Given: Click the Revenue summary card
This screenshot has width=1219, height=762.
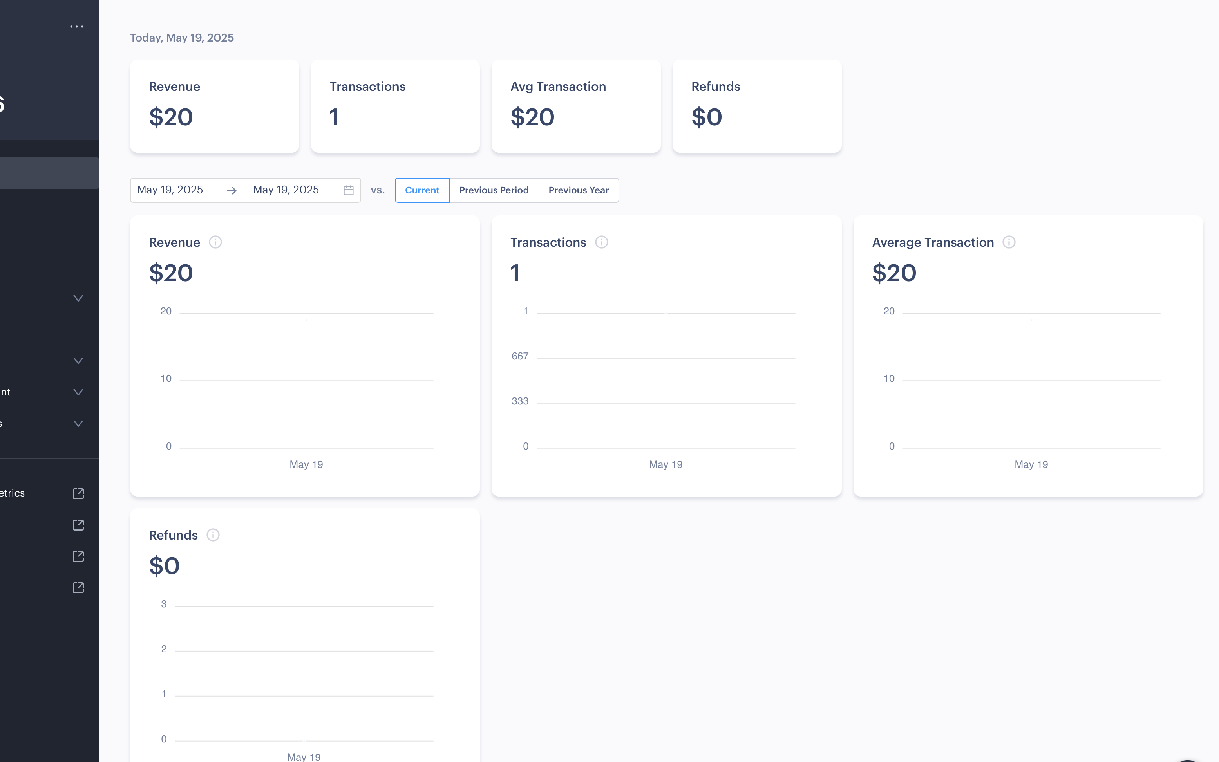Looking at the screenshot, I should pyautogui.click(x=214, y=107).
